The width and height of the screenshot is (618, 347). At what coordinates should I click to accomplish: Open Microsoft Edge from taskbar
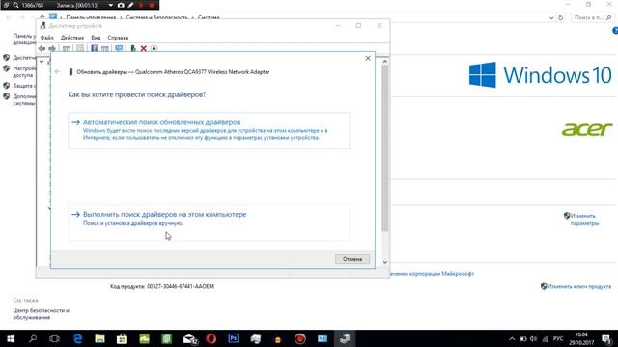tap(77, 338)
